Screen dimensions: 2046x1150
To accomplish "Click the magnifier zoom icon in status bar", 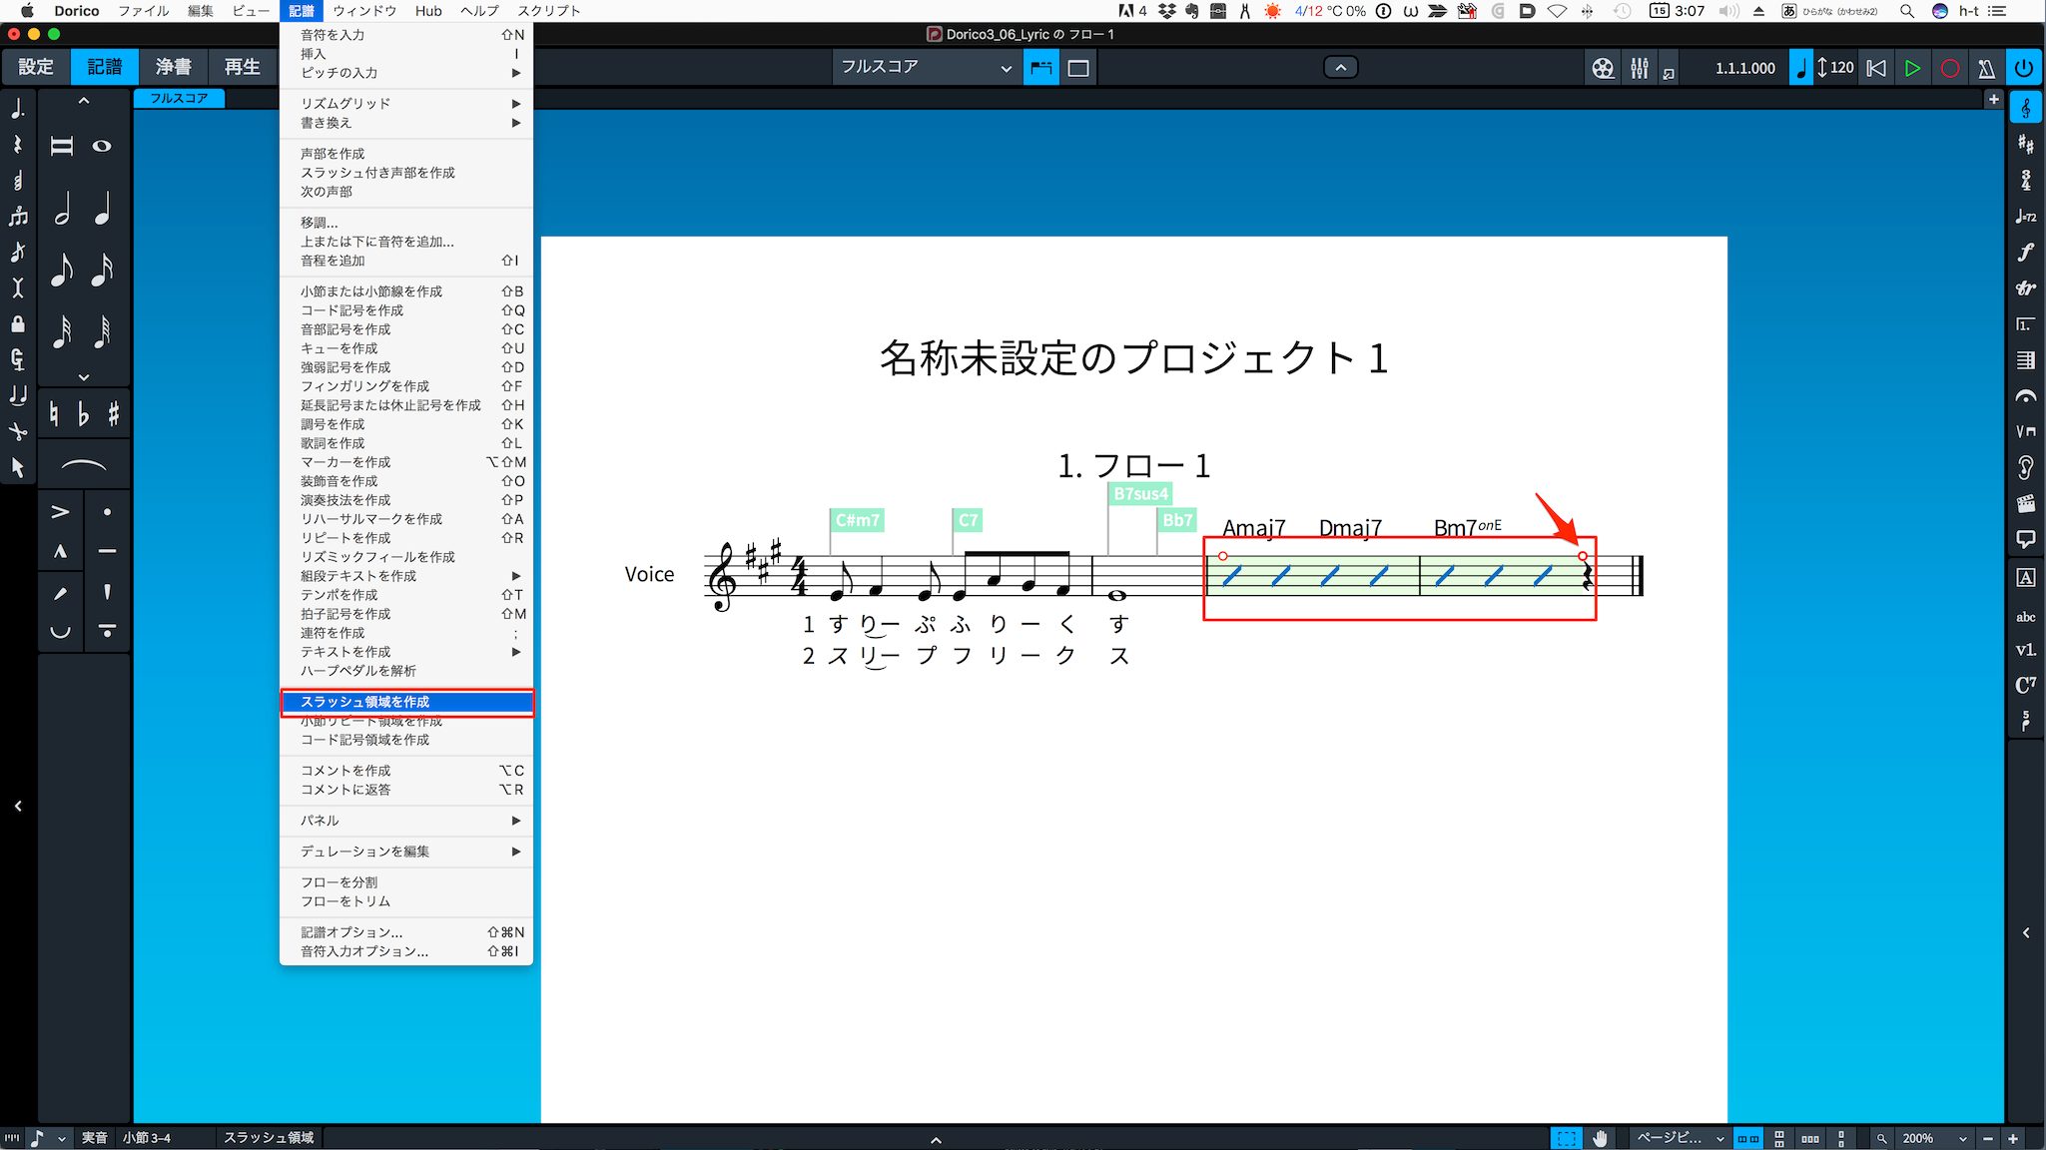I will click(1882, 1138).
